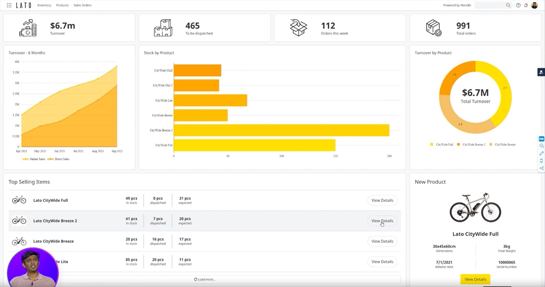This screenshot has height=287, width=545.
Task: Click the share icon in sidebar
Action: coord(541,168)
